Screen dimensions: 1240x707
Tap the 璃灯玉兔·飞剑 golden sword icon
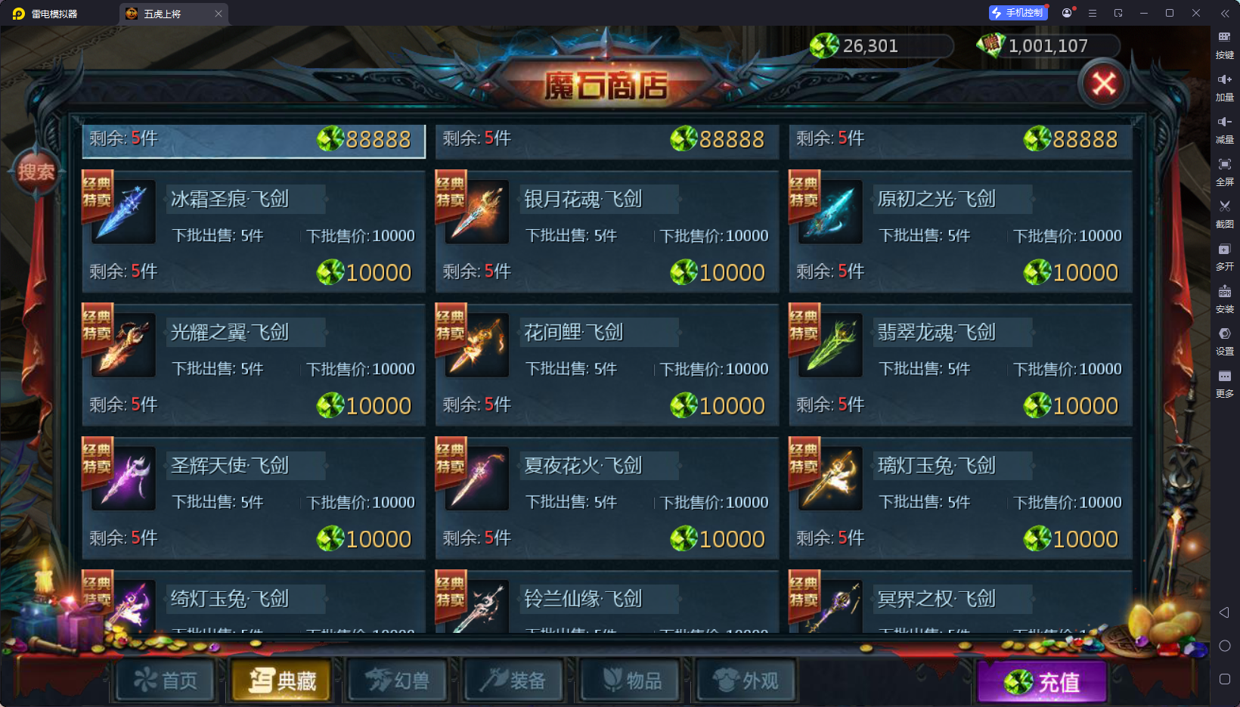830,479
